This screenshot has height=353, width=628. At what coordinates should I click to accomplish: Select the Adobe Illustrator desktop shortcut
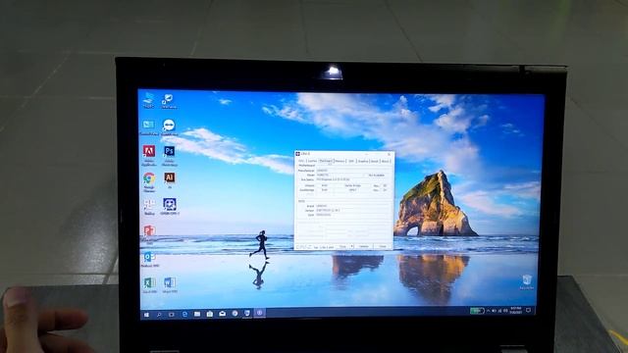coord(169,179)
